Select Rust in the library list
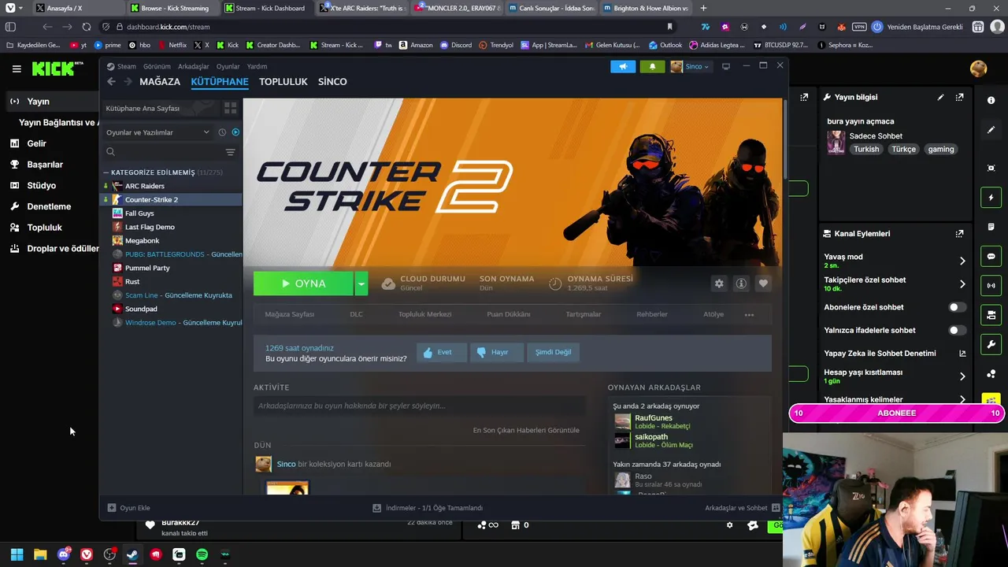Viewport: 1008px width, 567px height. (132, 281)
